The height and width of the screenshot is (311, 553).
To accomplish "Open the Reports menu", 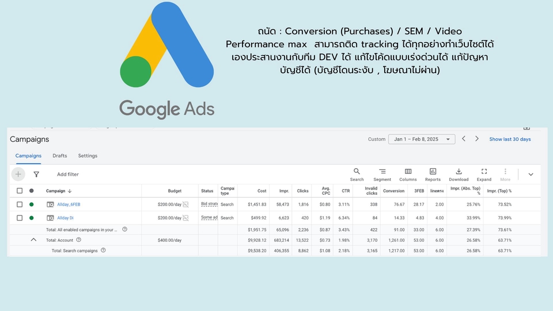I will (433, 175).
